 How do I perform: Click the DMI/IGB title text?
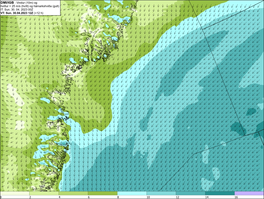click(x=7, y=3)
